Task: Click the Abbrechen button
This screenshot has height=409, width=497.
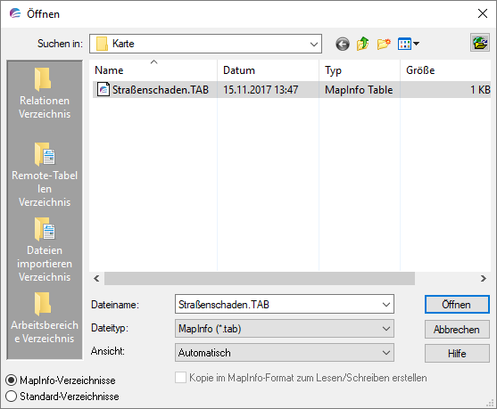Action: [457, 330]
